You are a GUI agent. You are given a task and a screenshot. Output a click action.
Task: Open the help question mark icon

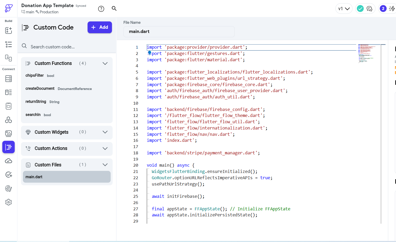click(101, 9)
